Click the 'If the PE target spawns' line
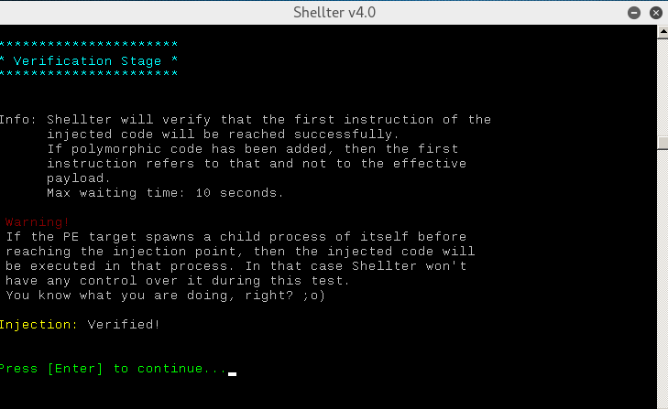The image size is (668, 409). point(236,237)
